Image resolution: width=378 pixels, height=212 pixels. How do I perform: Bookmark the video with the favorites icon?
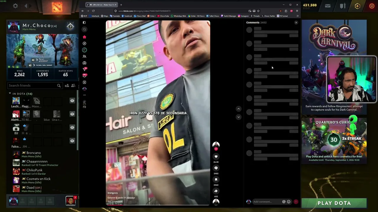[x=216, y=180]
